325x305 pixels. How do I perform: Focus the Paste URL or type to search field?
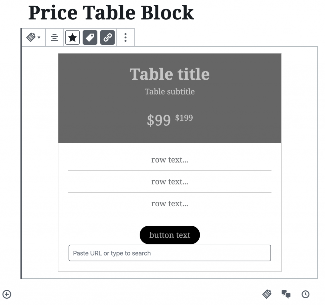[170, 253]
